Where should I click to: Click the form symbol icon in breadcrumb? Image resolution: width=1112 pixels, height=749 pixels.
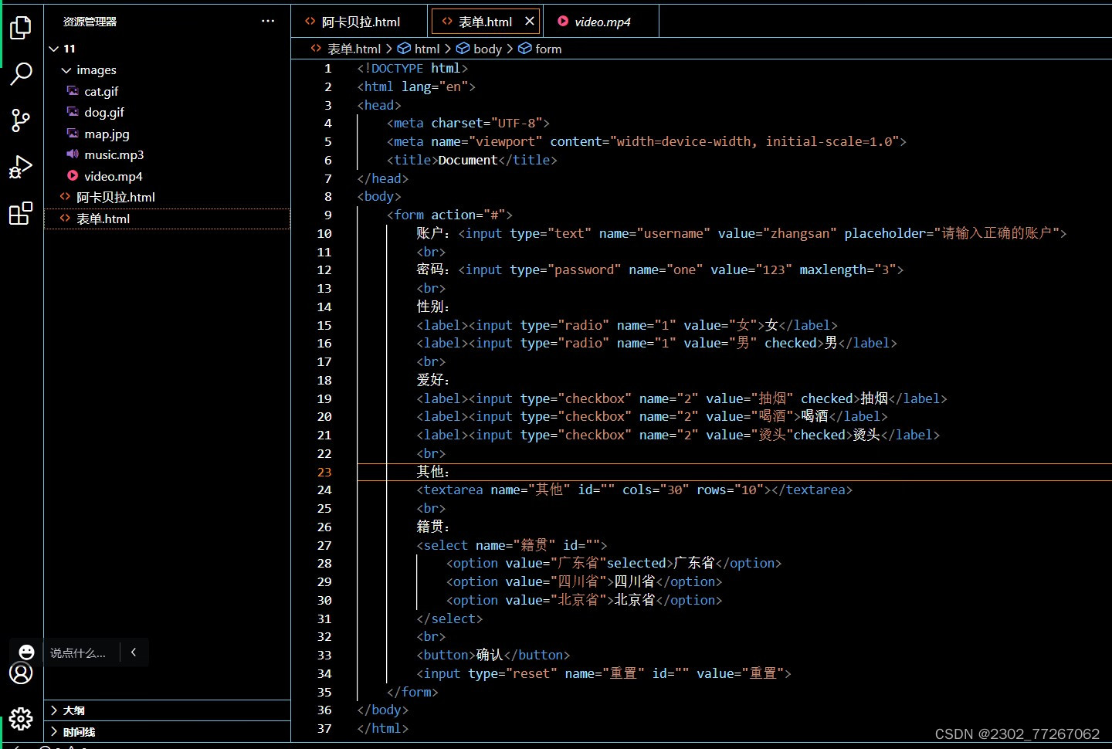point(524,49)
